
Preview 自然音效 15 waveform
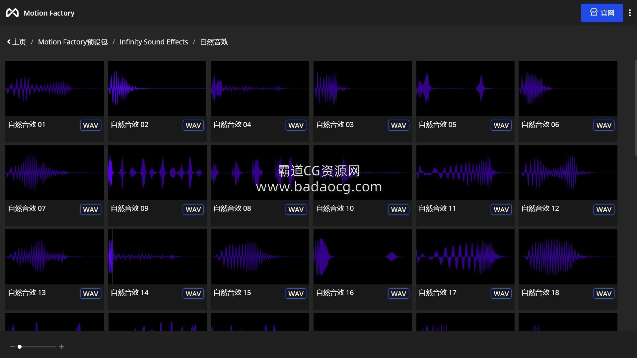coord(260,257)
